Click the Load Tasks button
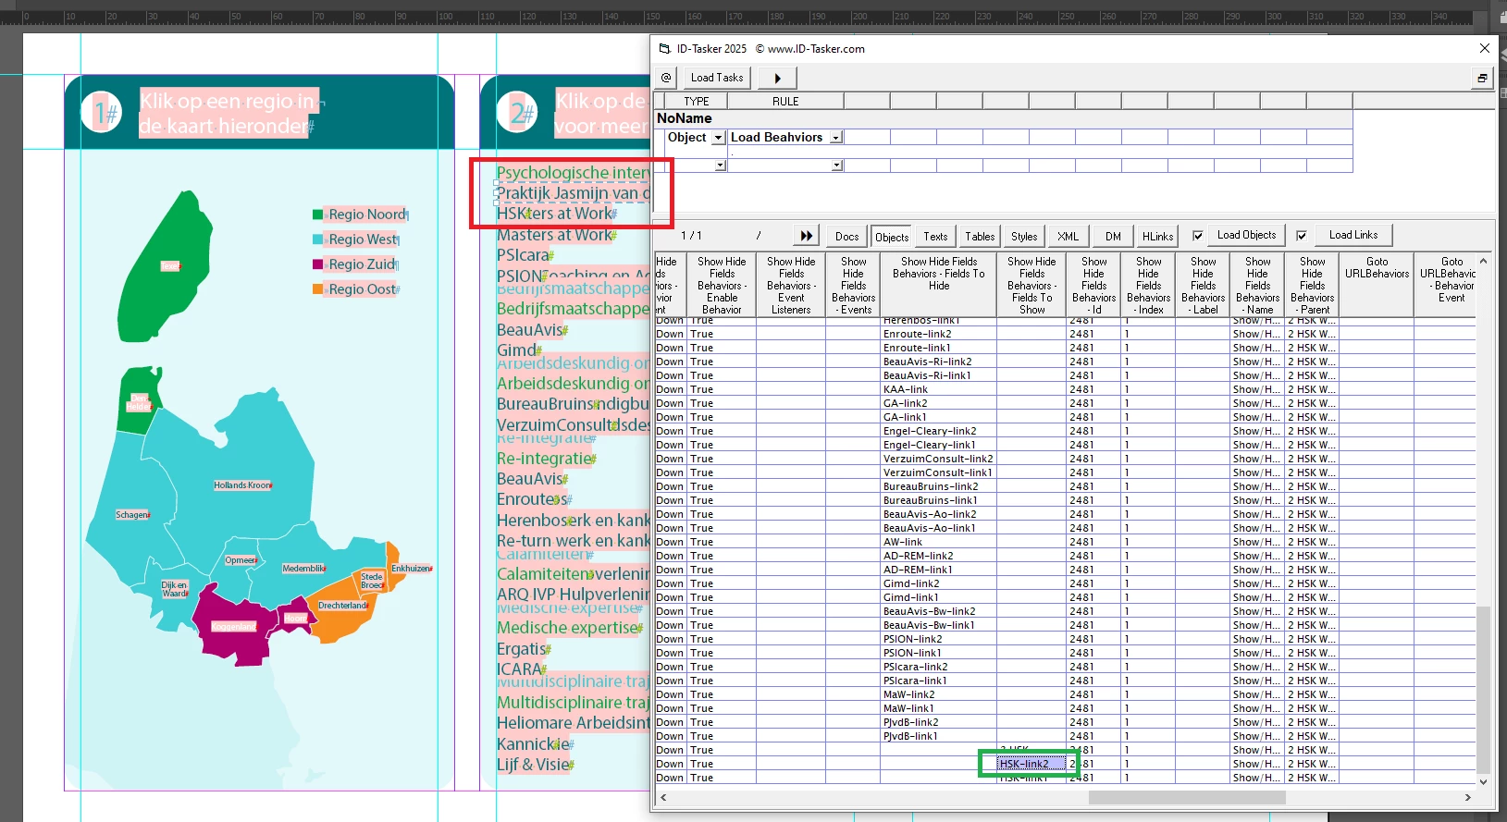Image resolution: width=1507 pixels, height=822 pixels. coord(717,78)
